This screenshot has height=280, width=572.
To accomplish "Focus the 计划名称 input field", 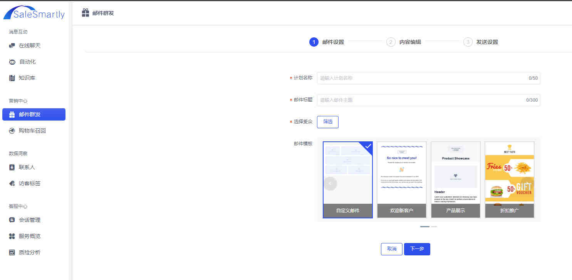I will click(x=429, y=78).
